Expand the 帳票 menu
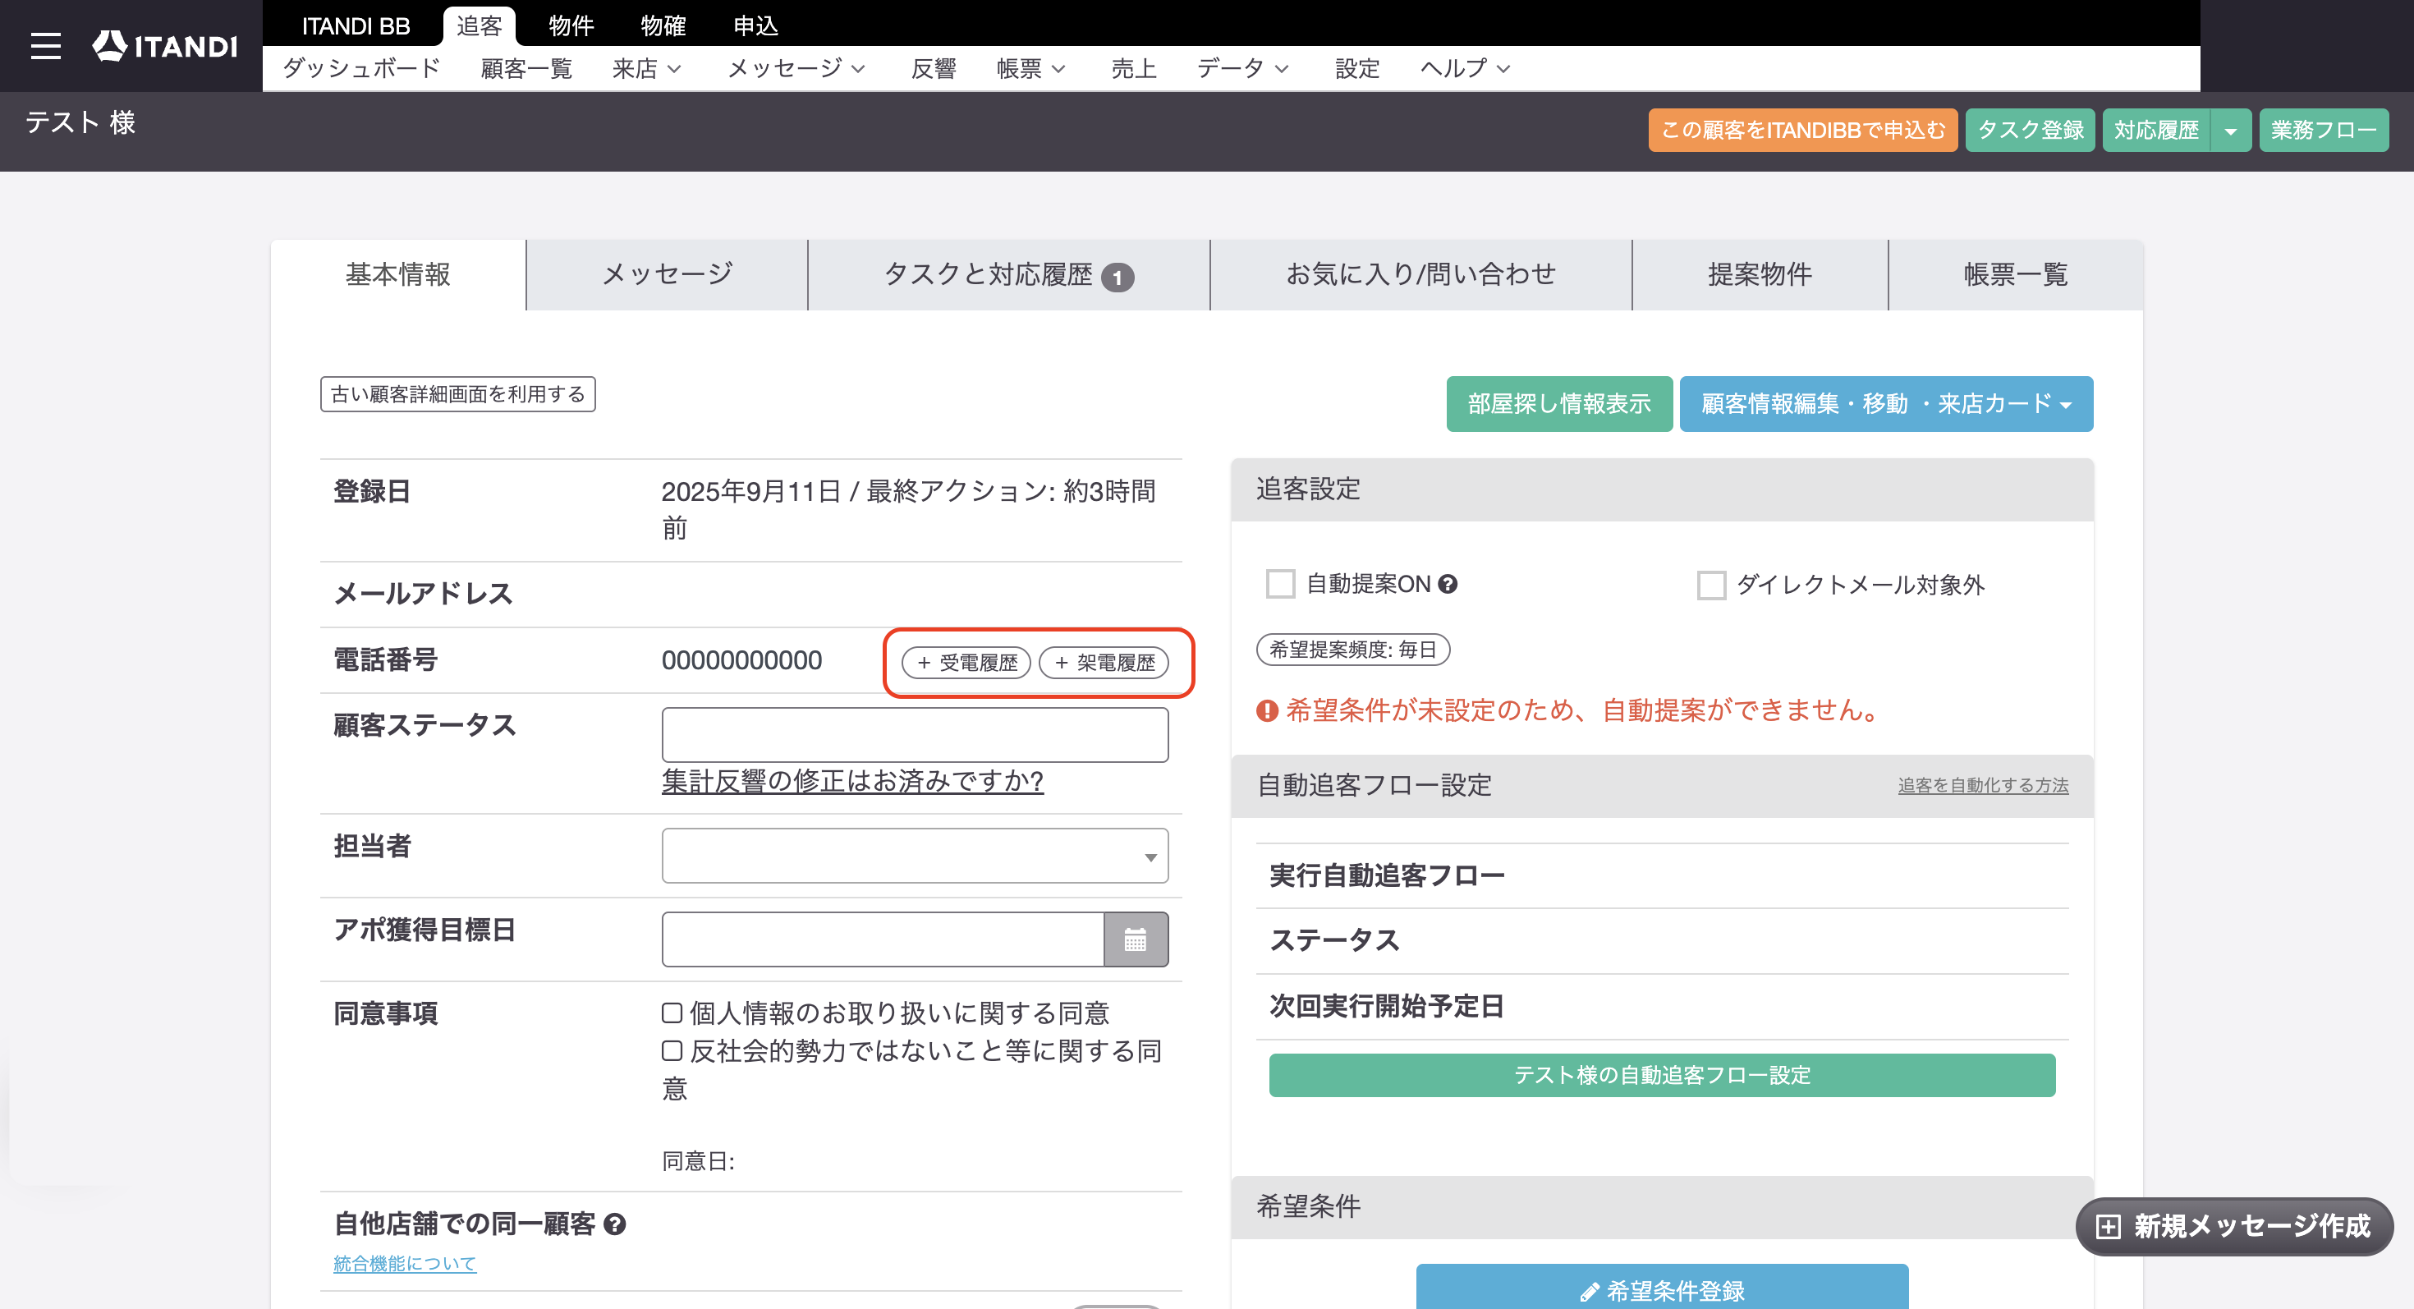Viewport: 2414px width, 1309px height. 1032,68
